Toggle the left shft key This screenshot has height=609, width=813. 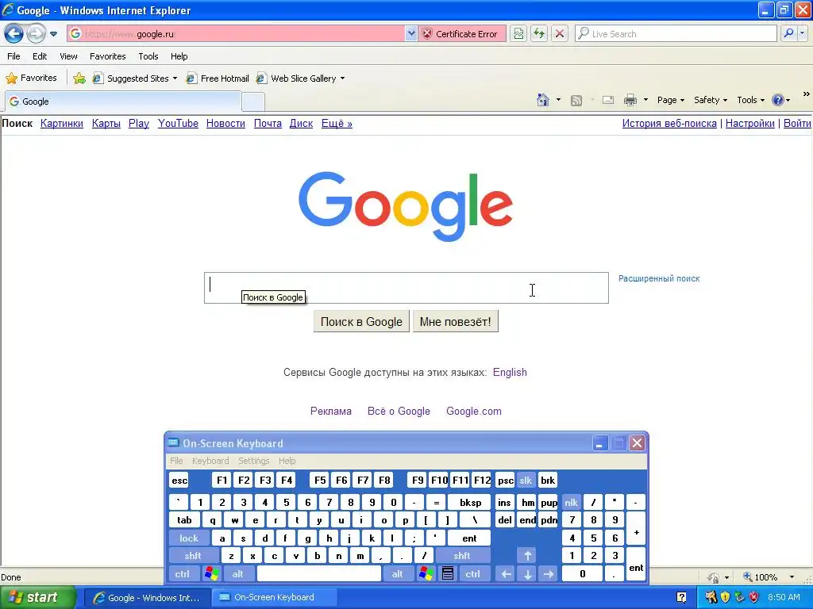[x=192, y=556]
